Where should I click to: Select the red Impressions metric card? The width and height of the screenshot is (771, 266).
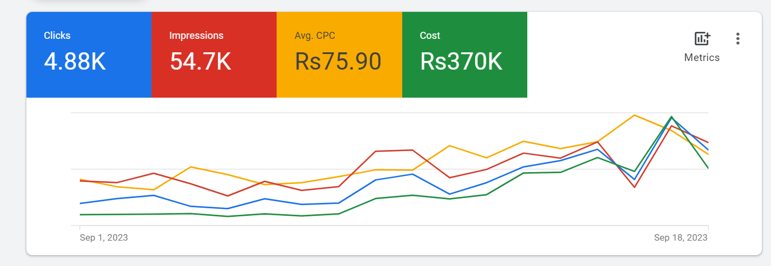coord(214,55)
